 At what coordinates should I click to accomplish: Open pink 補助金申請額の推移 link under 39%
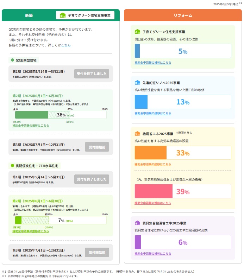click(153, 203)
